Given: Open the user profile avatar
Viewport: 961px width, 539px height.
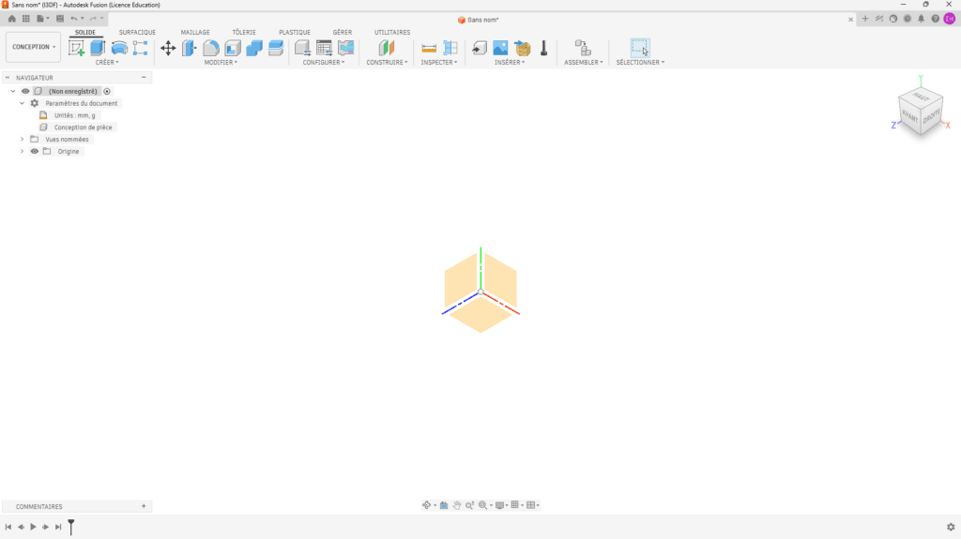Looking at the screenshot, I should click(x=950, y=19).
